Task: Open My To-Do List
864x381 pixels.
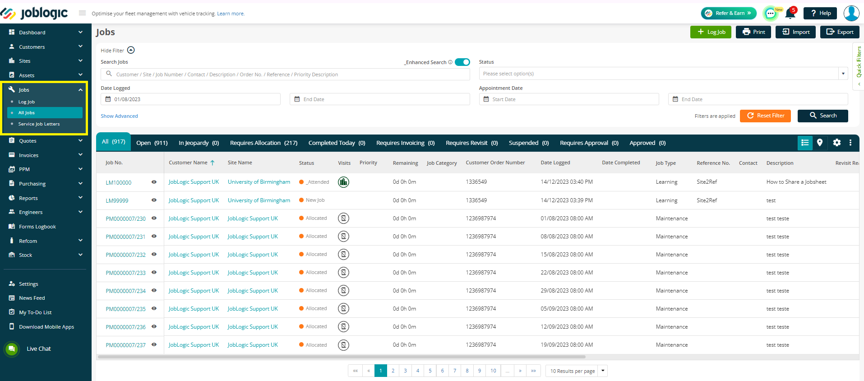Action: [x=35, y=312]
